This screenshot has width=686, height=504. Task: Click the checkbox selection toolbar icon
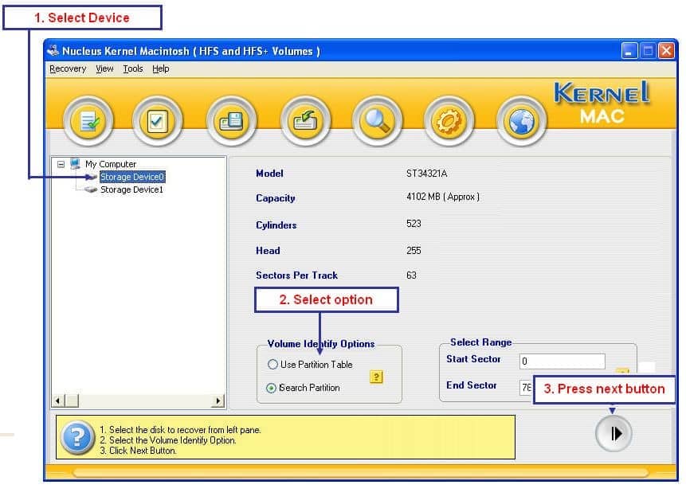coord(157,121)
